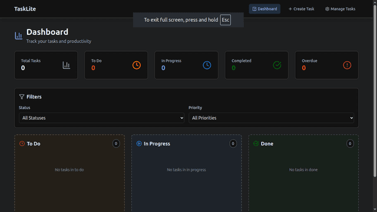Click the red alert icon in Overdue card
Screen dimensions: 377x212
pyautogui.click(x=347, y=65)
